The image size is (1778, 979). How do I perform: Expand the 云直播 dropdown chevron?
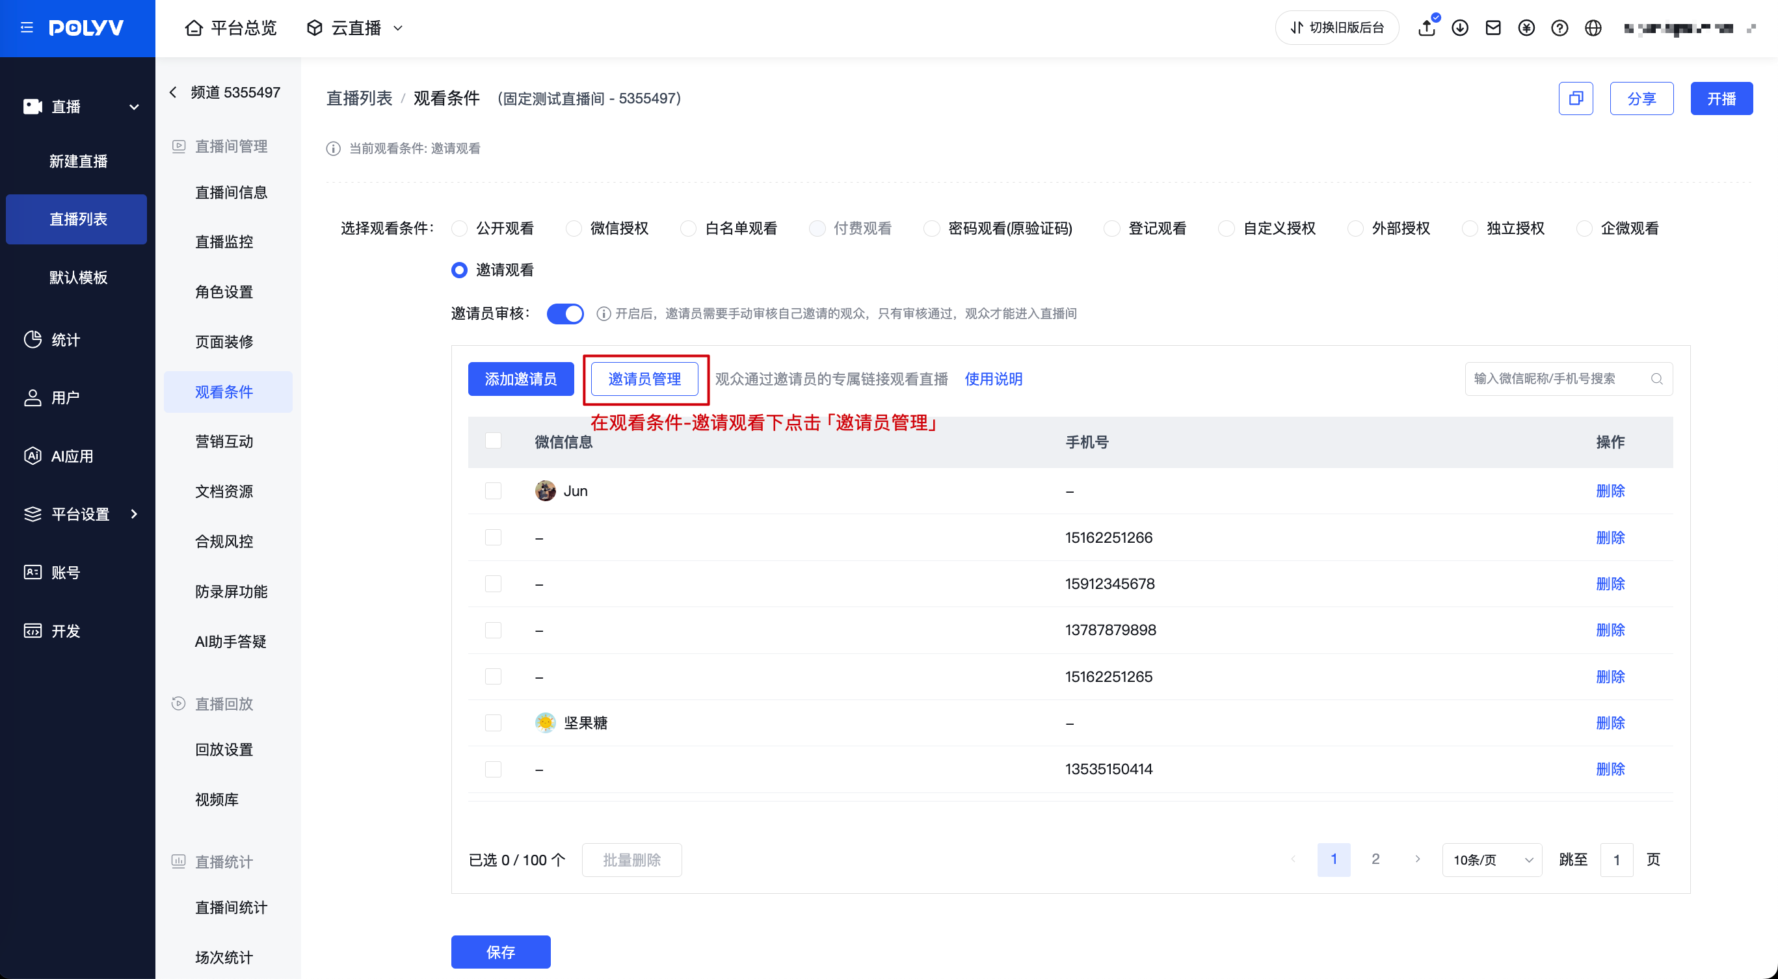click(397, 29)
